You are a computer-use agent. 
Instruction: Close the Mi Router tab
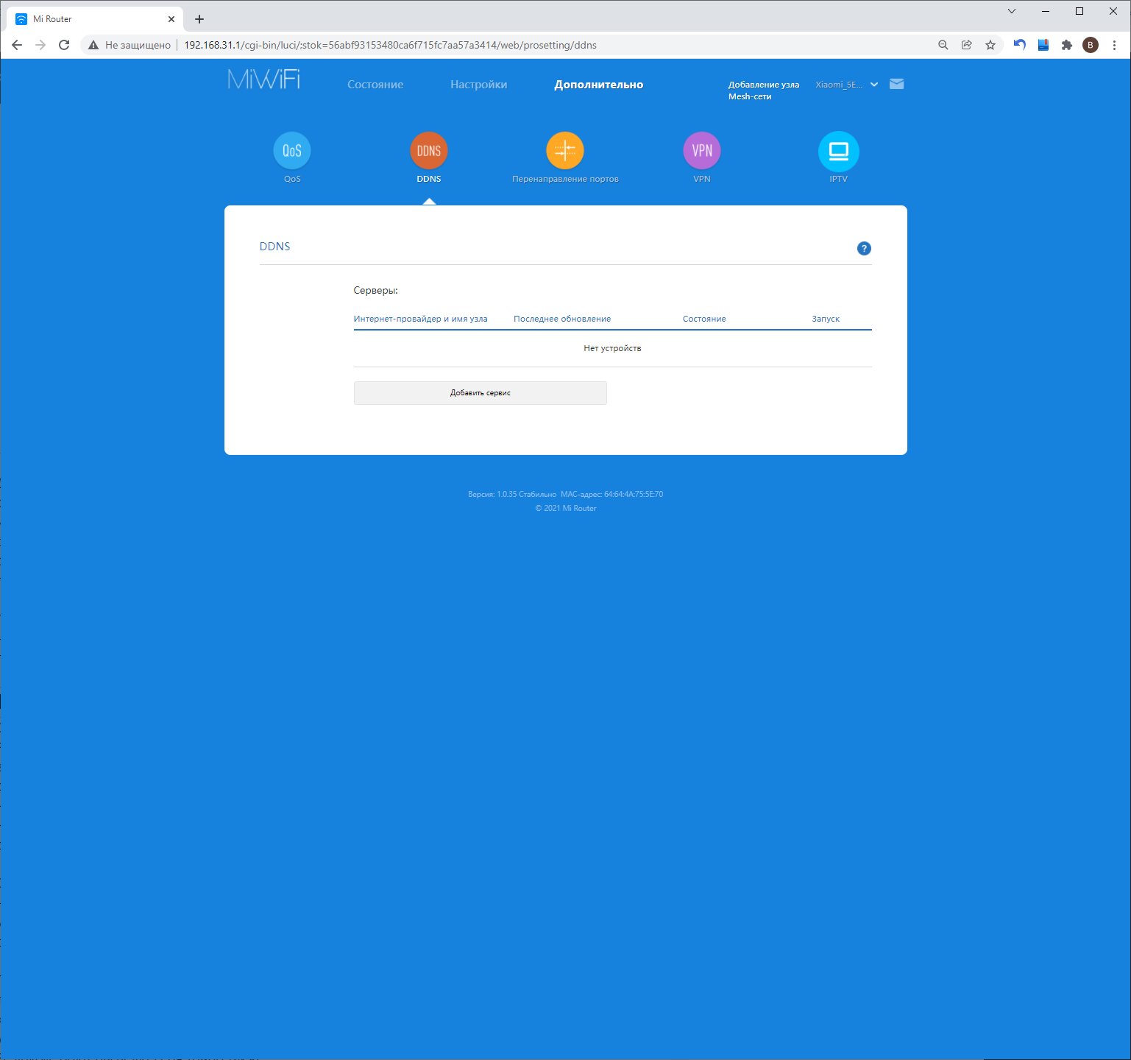pos(171,19)
